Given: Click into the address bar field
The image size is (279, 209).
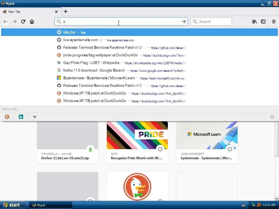Looking at the screenshot, I should pyautogui.click(x=121, y=21).
